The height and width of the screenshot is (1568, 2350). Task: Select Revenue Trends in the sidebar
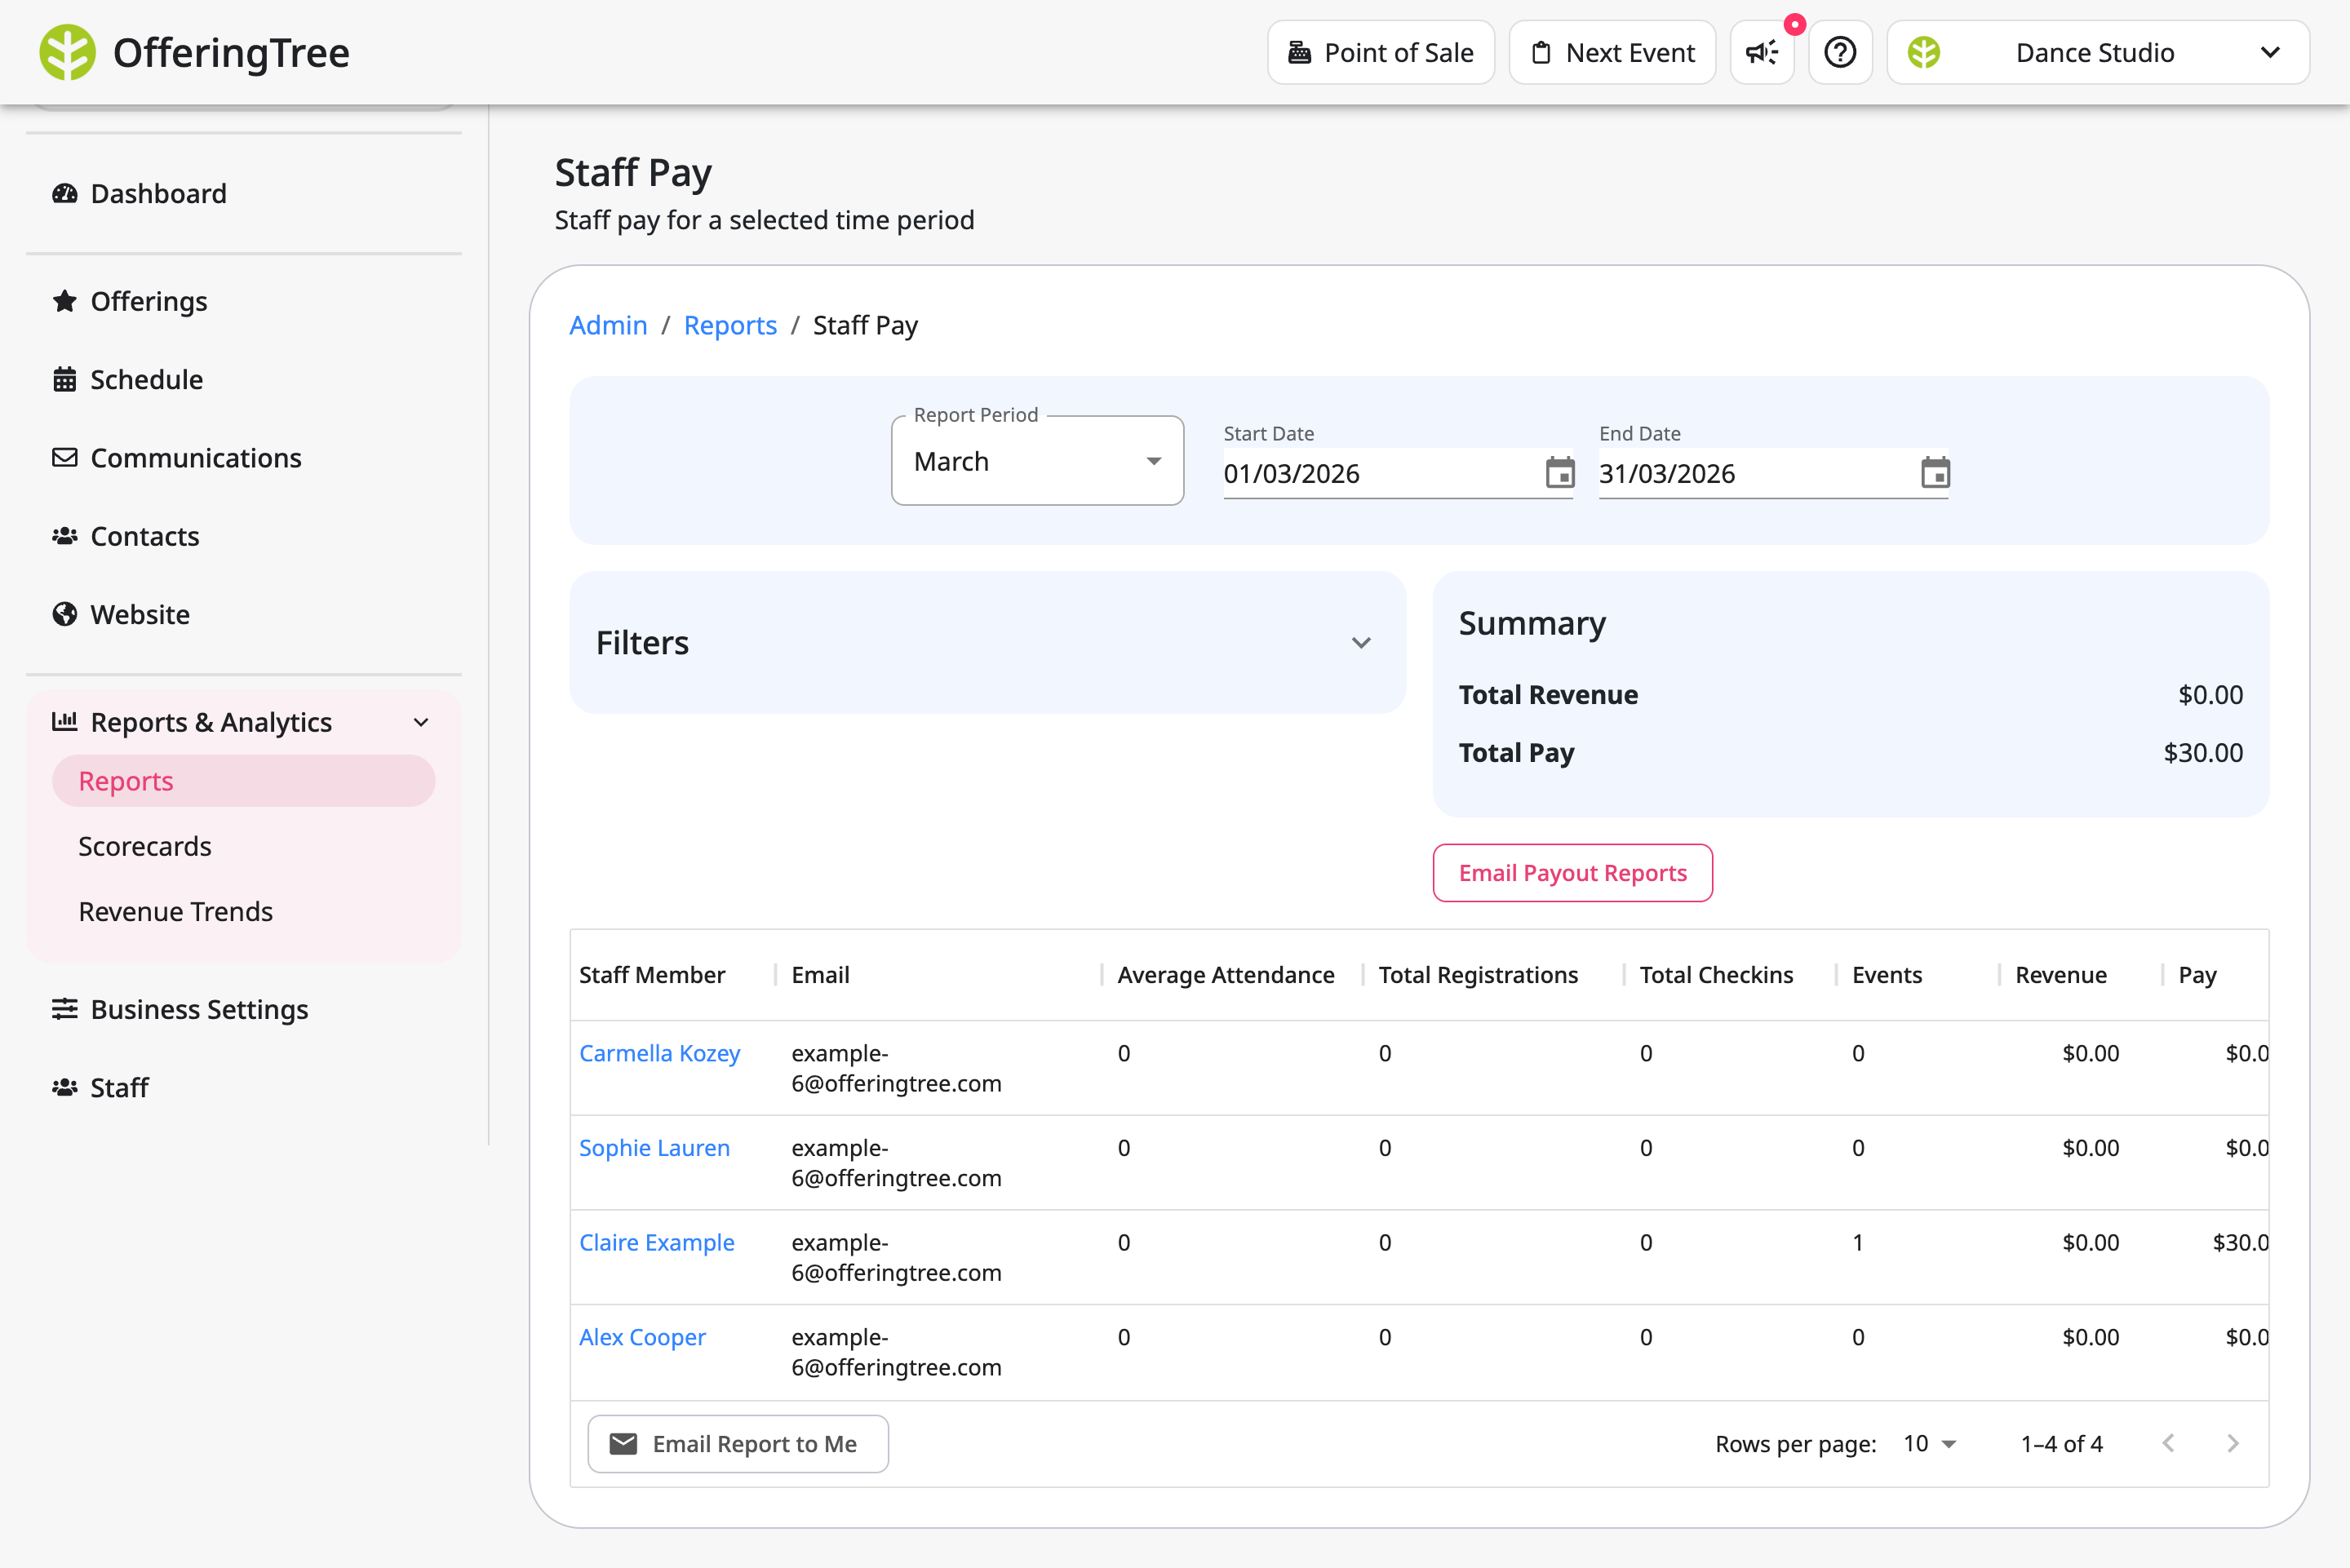pos(176,911)
